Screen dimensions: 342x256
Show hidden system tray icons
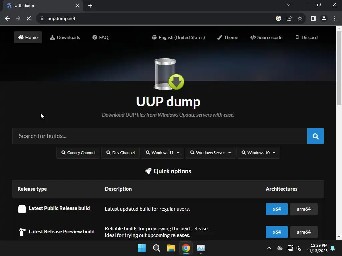(269, 248)
